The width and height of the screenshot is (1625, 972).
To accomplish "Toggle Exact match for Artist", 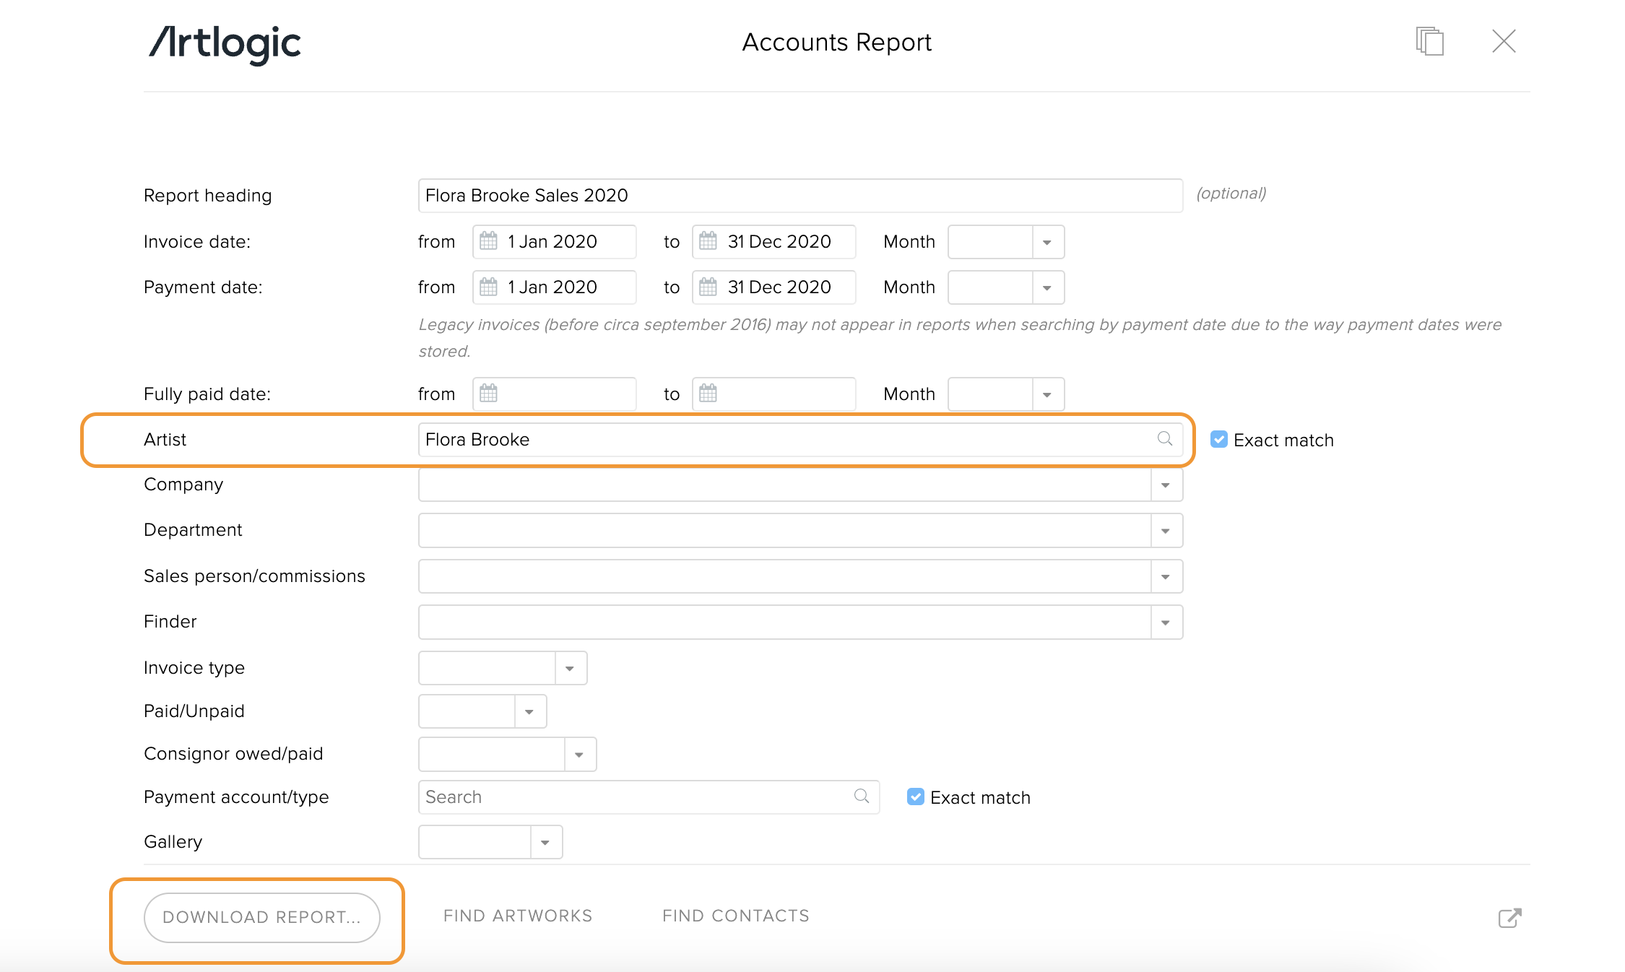I will (1218, 439).
